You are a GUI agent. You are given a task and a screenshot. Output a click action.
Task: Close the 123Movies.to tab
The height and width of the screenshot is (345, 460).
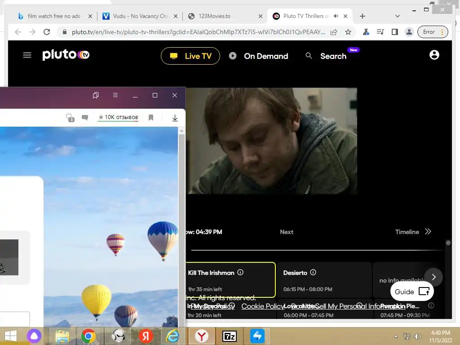pyautogui.click(x=260, y=16)
